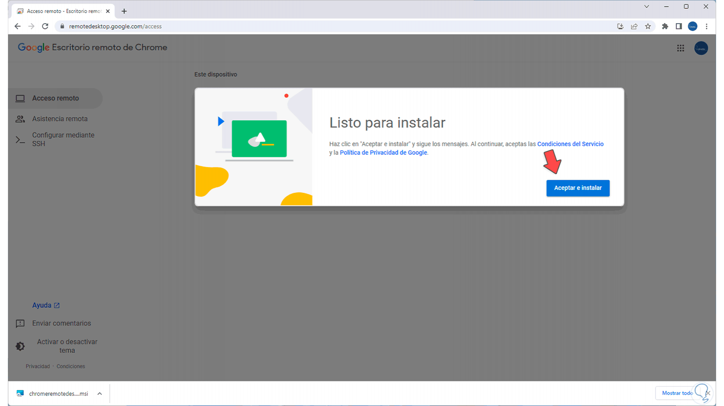Bookmark this page with the star icon
Image resolution: width=724 pixels, height=406 pixels.
point(648,26)
